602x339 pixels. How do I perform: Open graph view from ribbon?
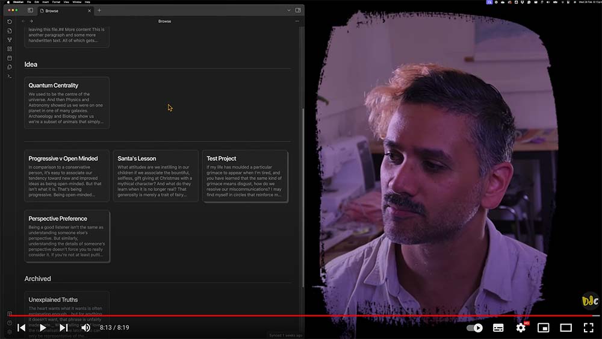[x=10, y=40]
